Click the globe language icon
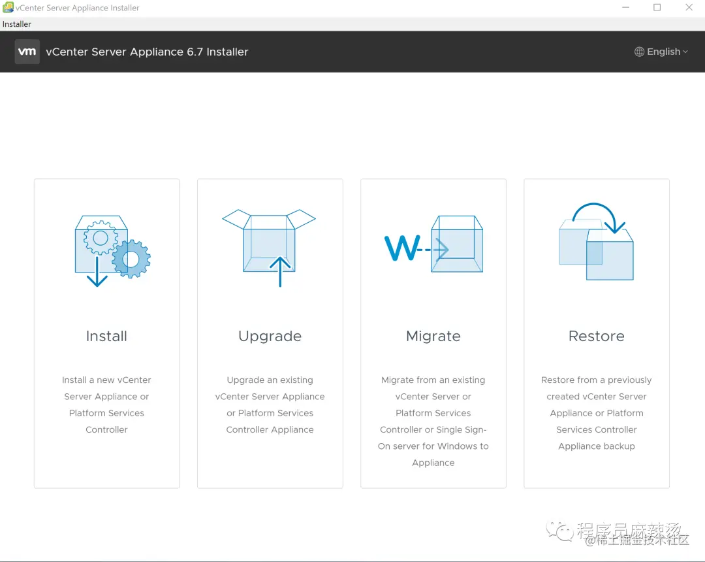 639,52
